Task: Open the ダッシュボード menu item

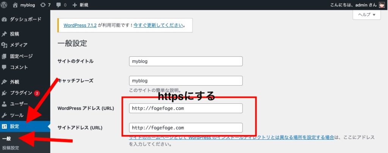Action: (x=25, y=19)
